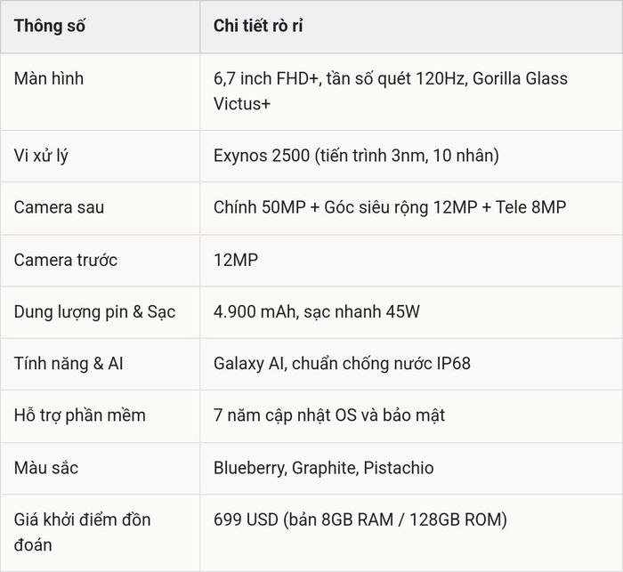Screen dimensions: 623x572
Task: Click the 6,7 inch FHD+ display details
Action: point(391,91)
